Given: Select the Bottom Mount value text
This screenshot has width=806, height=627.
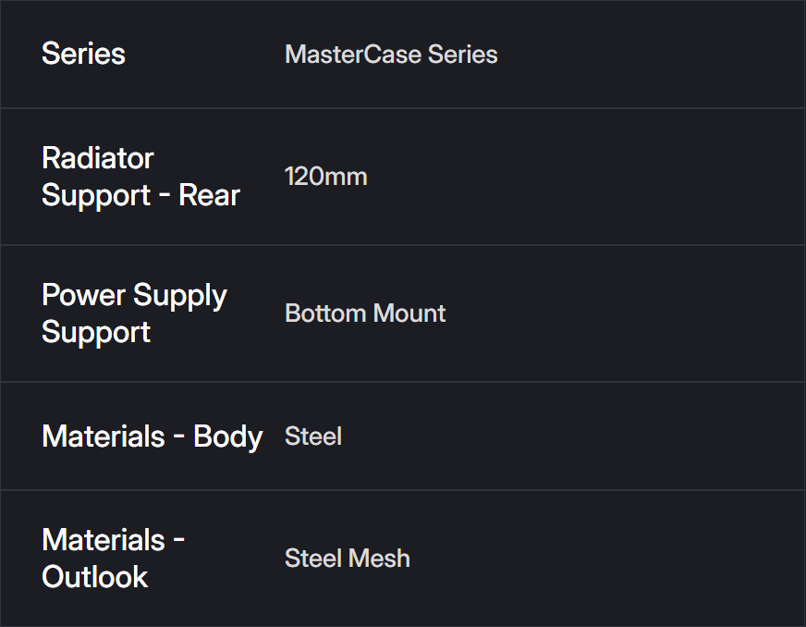Looking at the screenshot, I should [365, 313].
